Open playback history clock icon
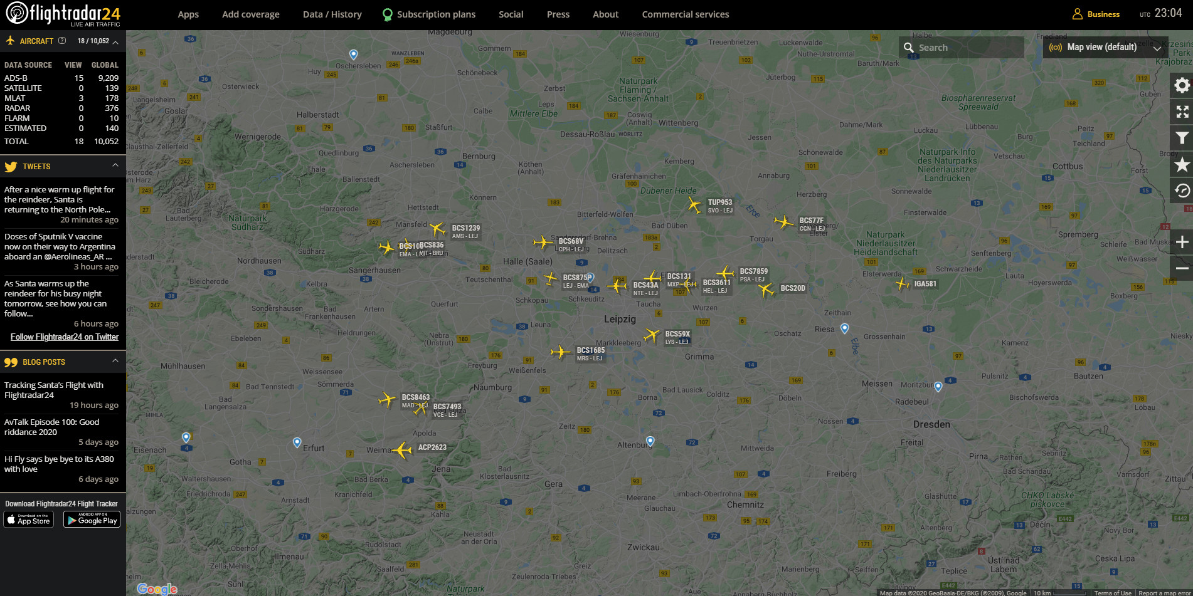Viewport: 1193px width, 596px height. point(1182,191)
